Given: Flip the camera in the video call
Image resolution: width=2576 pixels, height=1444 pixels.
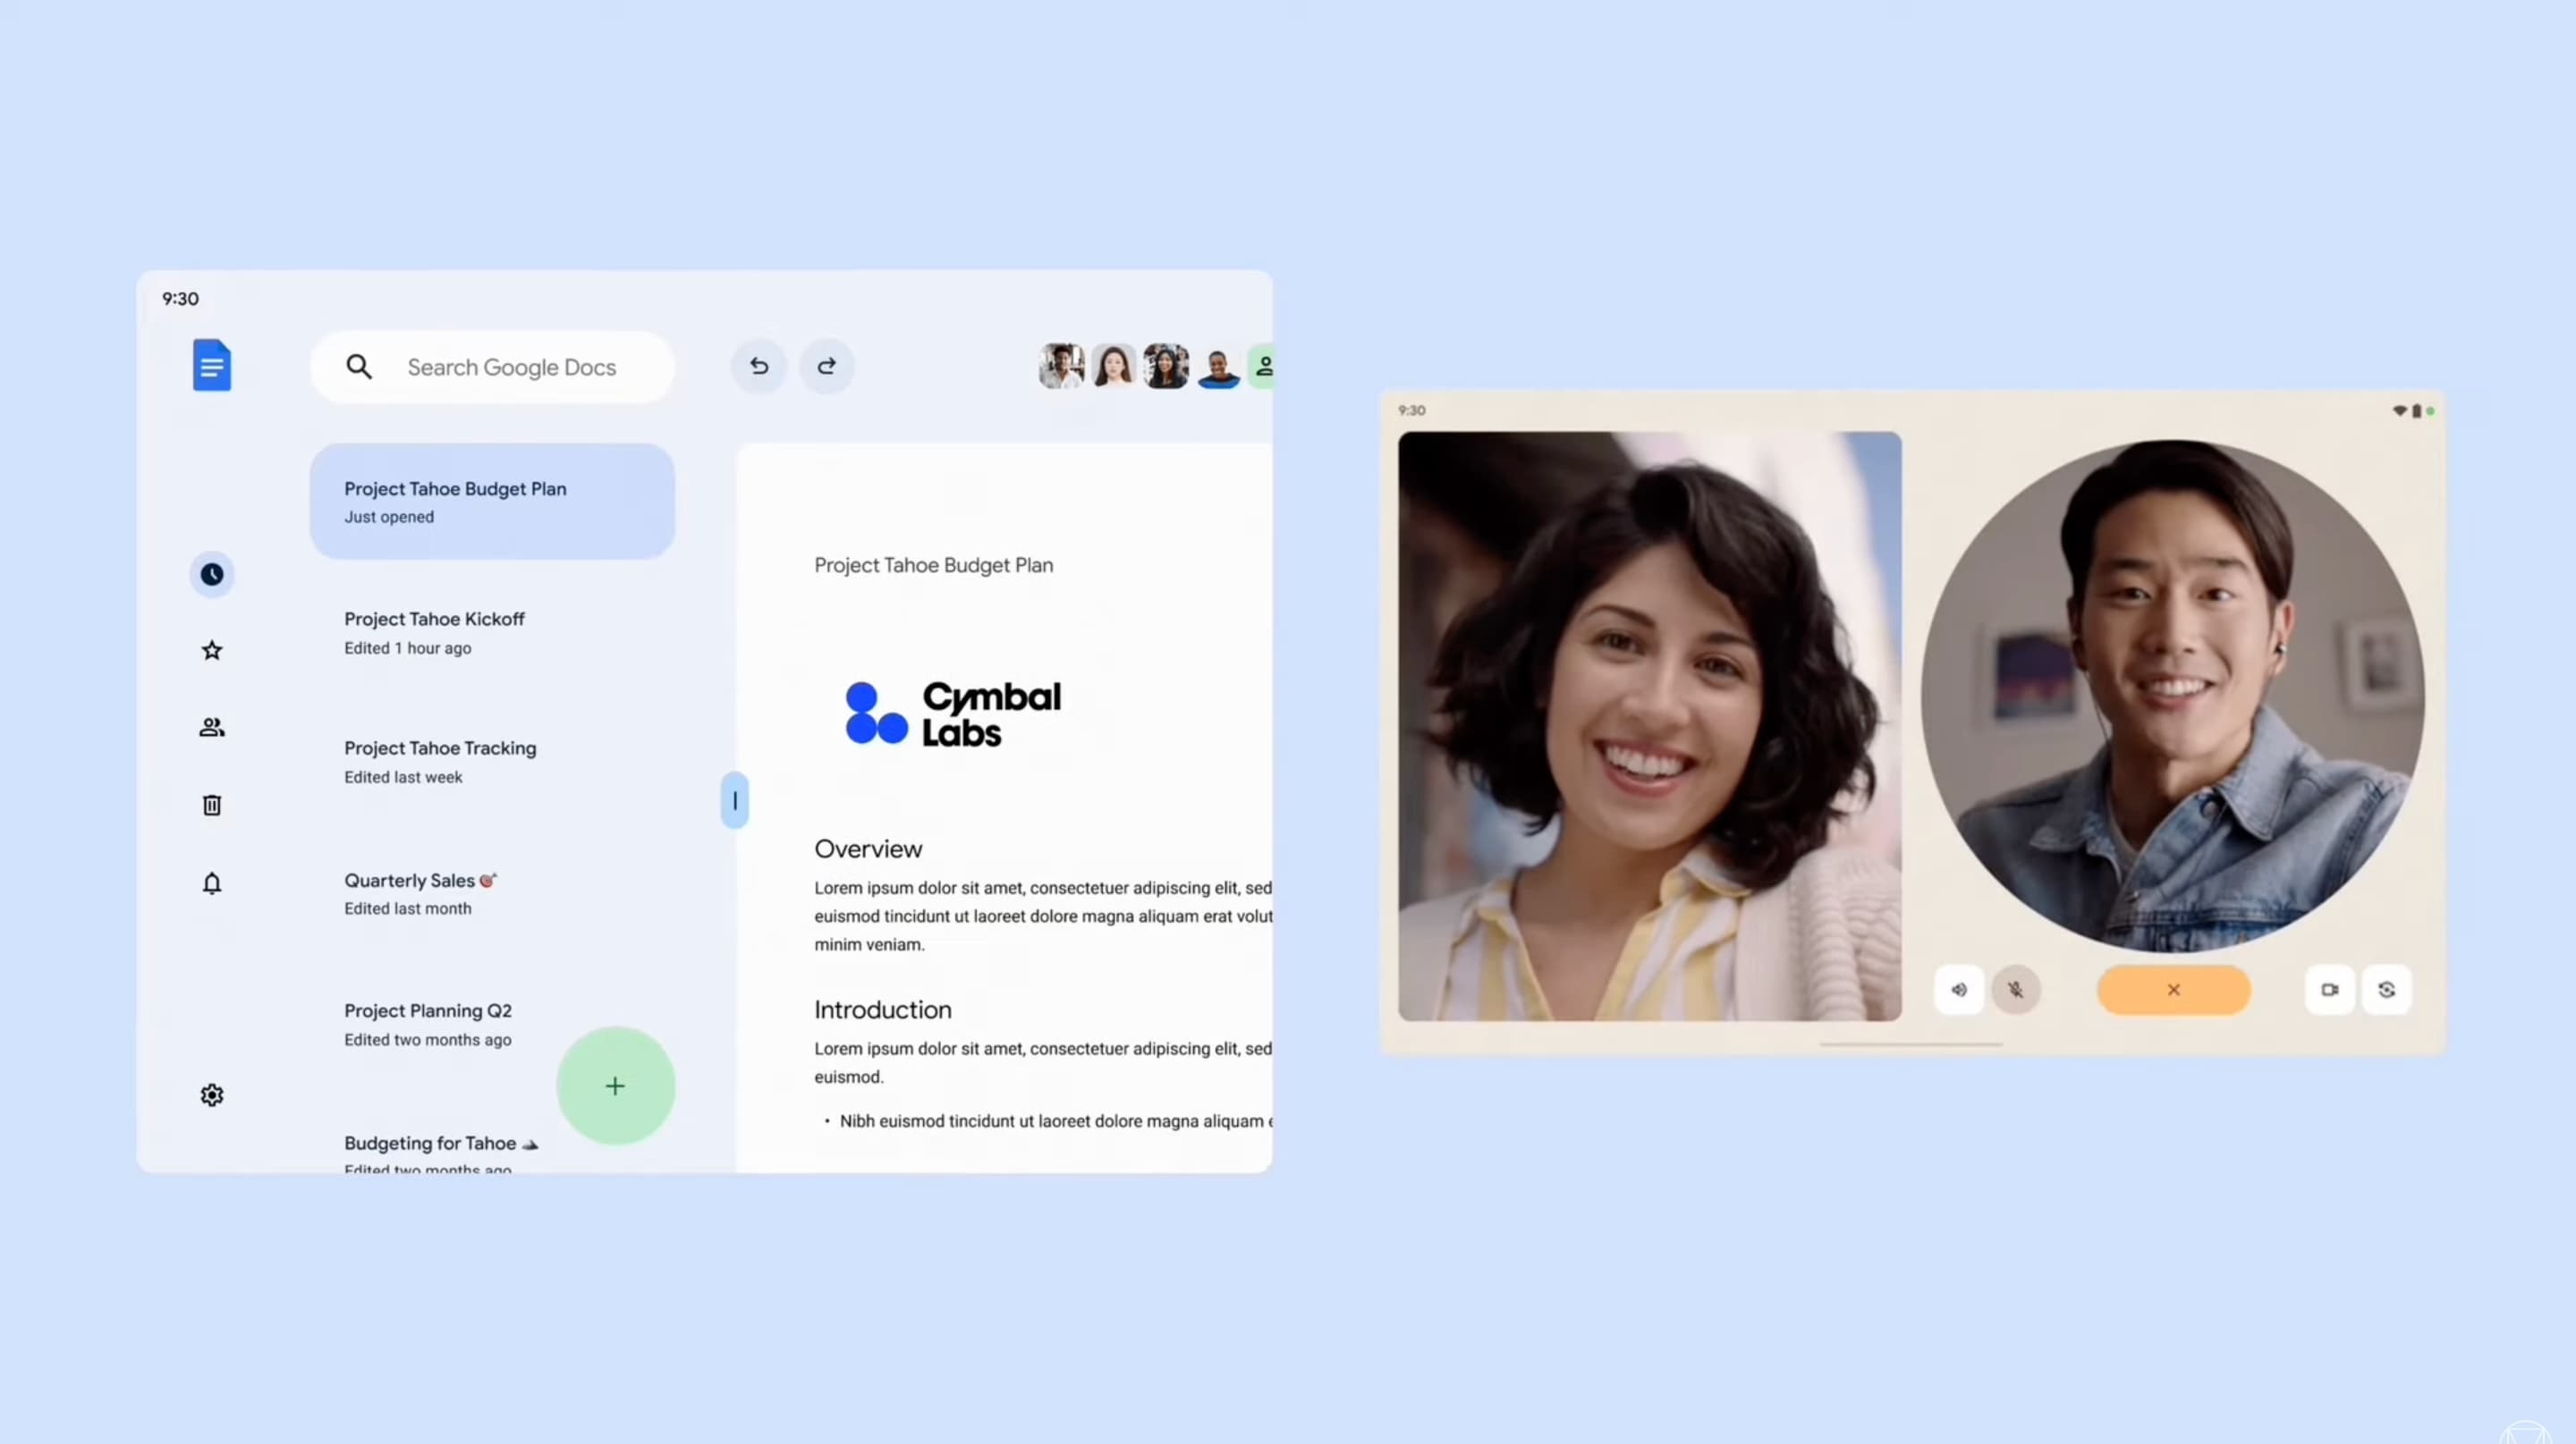Looking at the screenshot, I should [2387, 989].
